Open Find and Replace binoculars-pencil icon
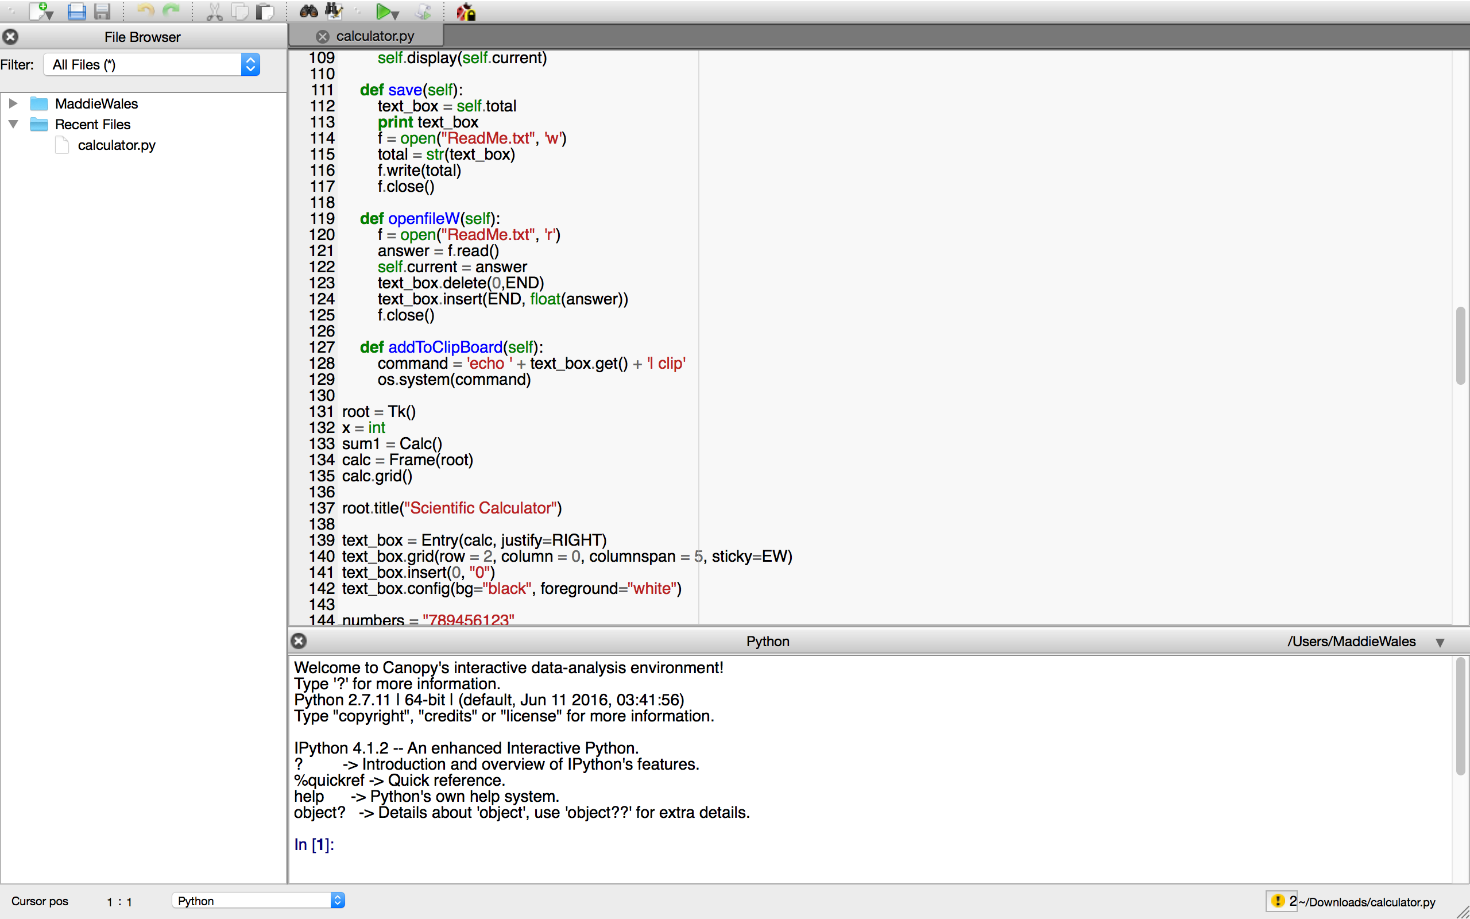 pos(334,11)
